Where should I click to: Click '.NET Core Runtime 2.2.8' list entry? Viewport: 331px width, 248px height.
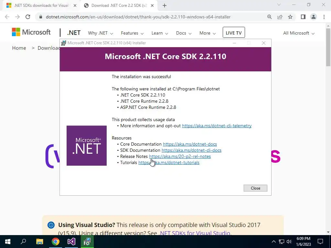click(144, 101)
